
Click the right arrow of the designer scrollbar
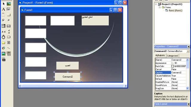point(126,86)
